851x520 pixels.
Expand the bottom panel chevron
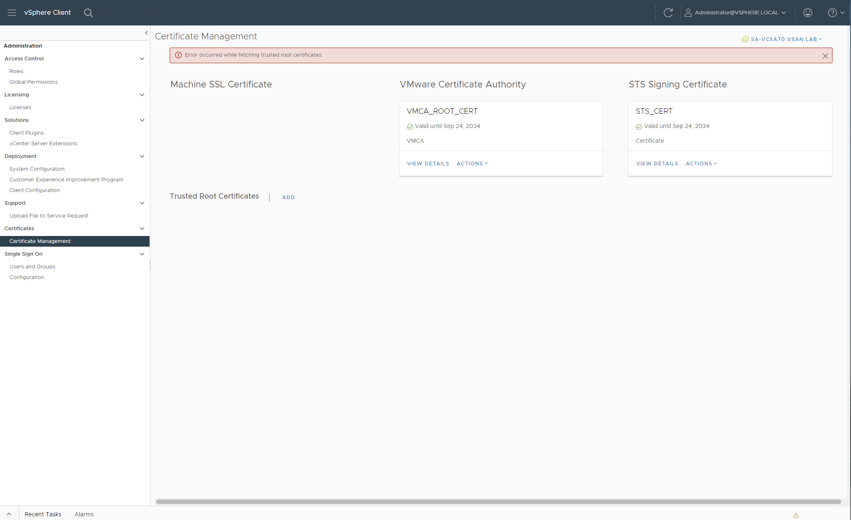point(9,514)
